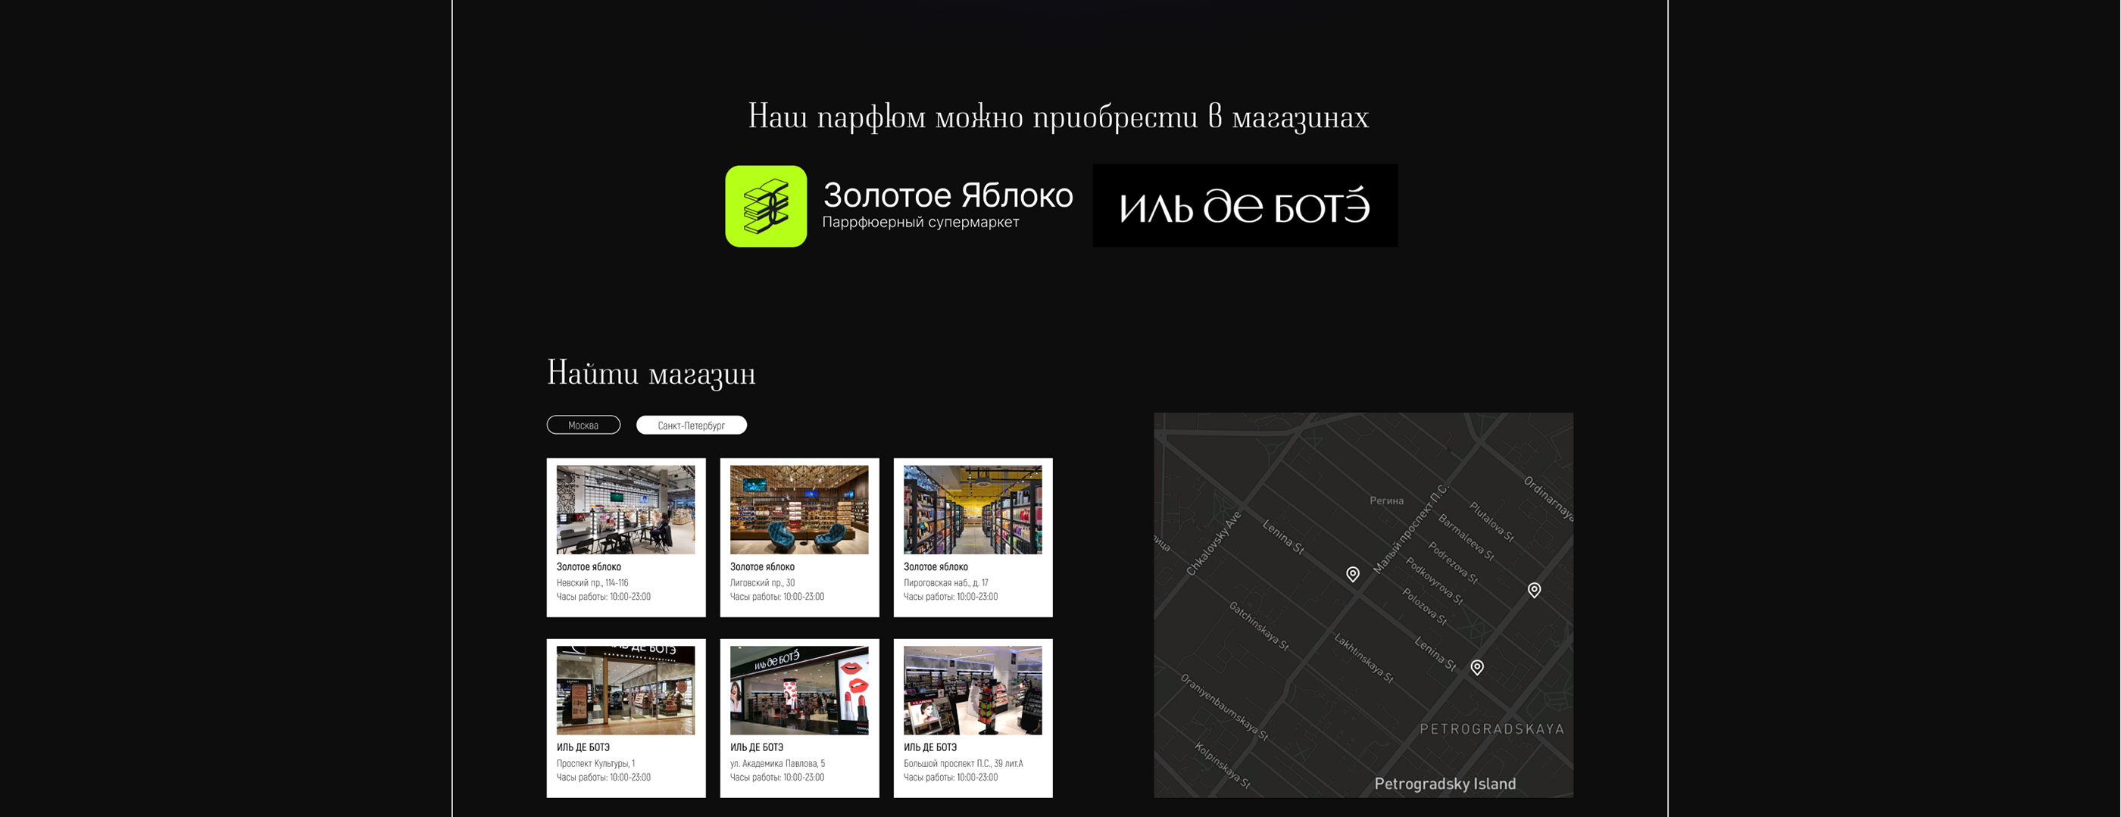Click the green Золотое Яблоко logo icon

[x=766, y=206]
